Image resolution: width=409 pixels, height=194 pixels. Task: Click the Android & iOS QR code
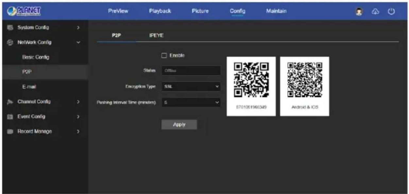(305, 80)
